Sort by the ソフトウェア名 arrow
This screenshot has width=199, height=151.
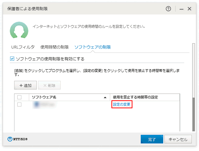point(105,97)
